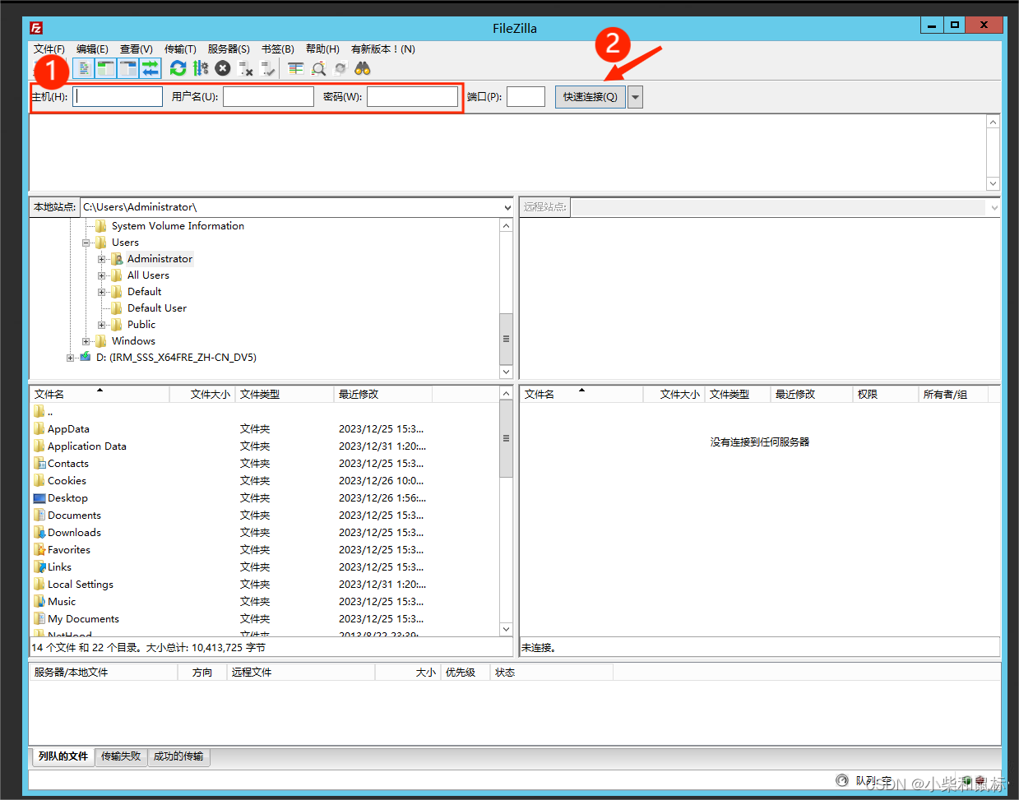
Task: Collapse the Users tree node
Action: [x=86, y=243]
